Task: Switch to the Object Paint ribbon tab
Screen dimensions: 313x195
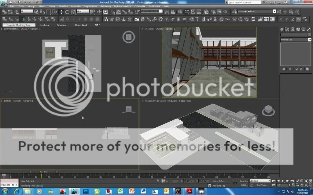Action: point(81,25)
